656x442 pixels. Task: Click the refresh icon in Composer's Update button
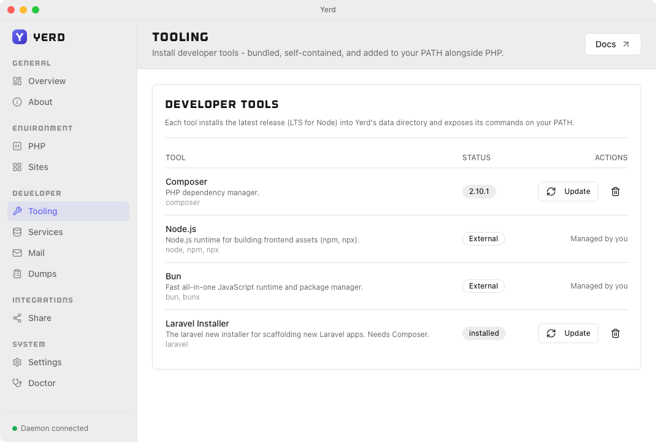[551, 192]
